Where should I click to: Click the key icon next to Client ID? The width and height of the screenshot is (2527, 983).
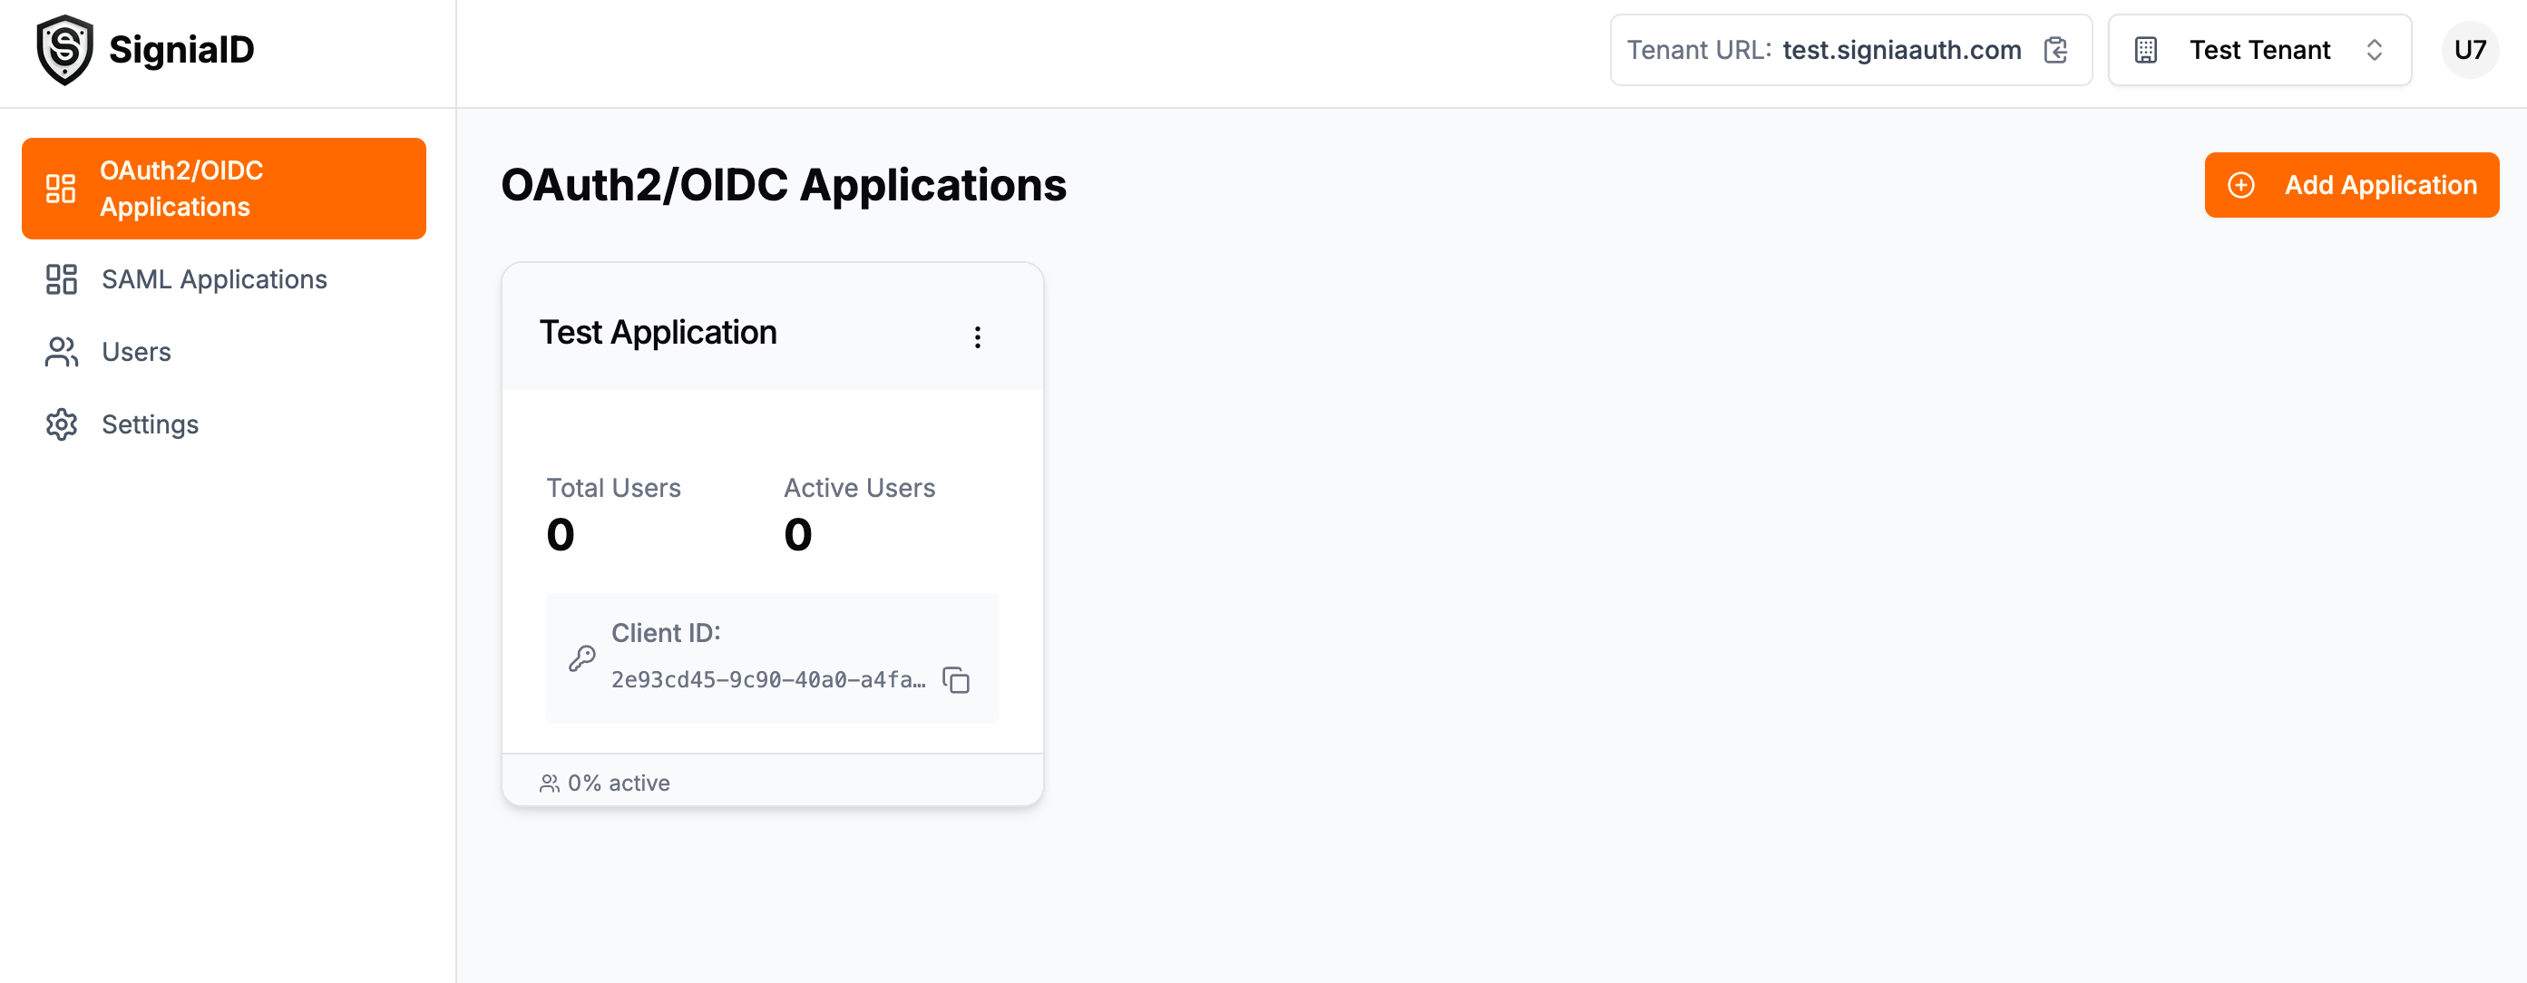coord(582,658)
